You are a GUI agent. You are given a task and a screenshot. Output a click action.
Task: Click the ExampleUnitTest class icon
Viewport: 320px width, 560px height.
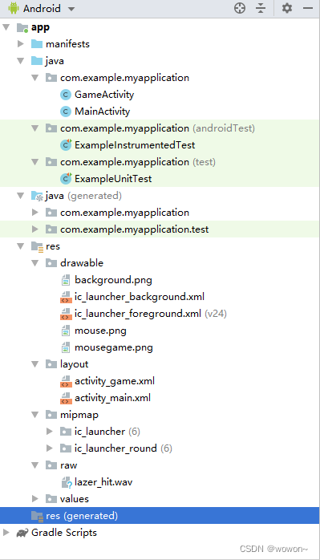(66, 179)
